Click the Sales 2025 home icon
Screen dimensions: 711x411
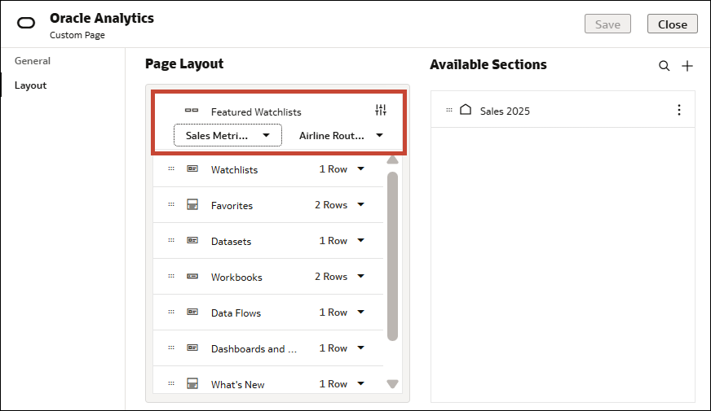tap(466, 110)
